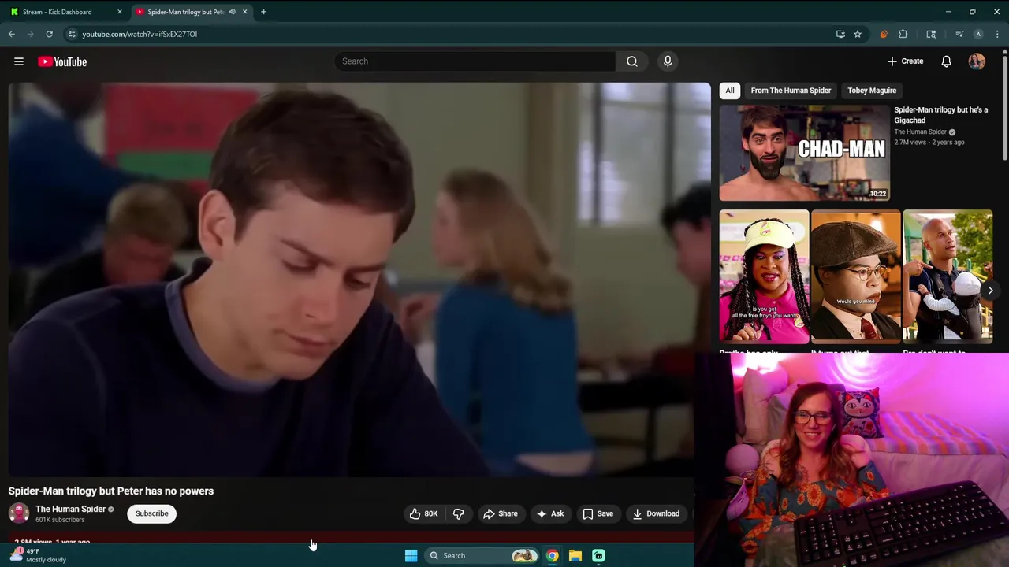
Task: Open Chrome profile A avatar
Action: click(x=978, y=34)
